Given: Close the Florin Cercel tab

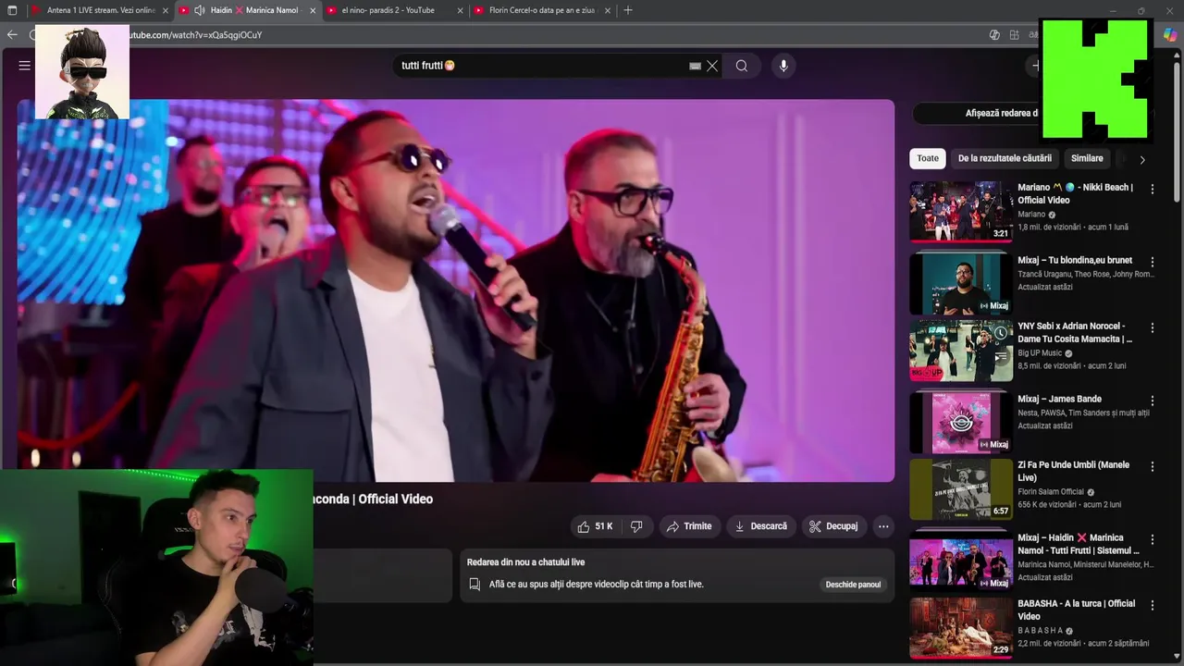Looking at the screenshot, I should pyautogui.click(x=607, y=10).
